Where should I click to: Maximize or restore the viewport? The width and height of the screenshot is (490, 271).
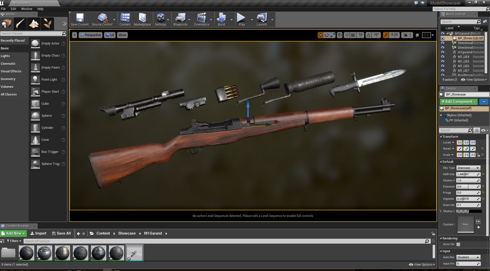click(417, 35)
